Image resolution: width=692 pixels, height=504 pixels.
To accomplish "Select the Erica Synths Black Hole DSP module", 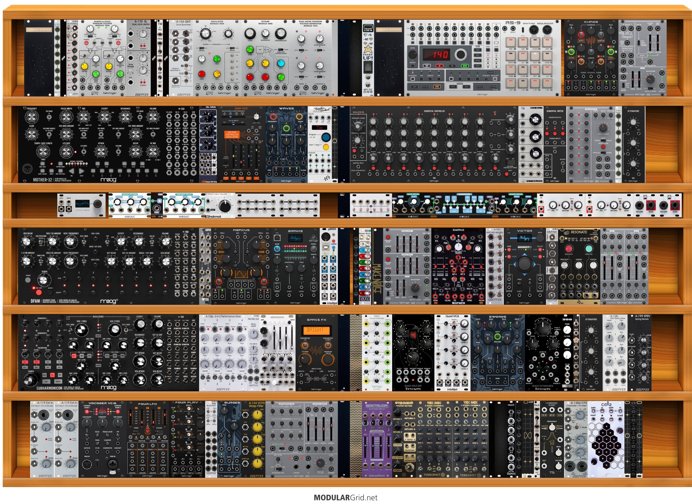I will (x=413, y=353).
